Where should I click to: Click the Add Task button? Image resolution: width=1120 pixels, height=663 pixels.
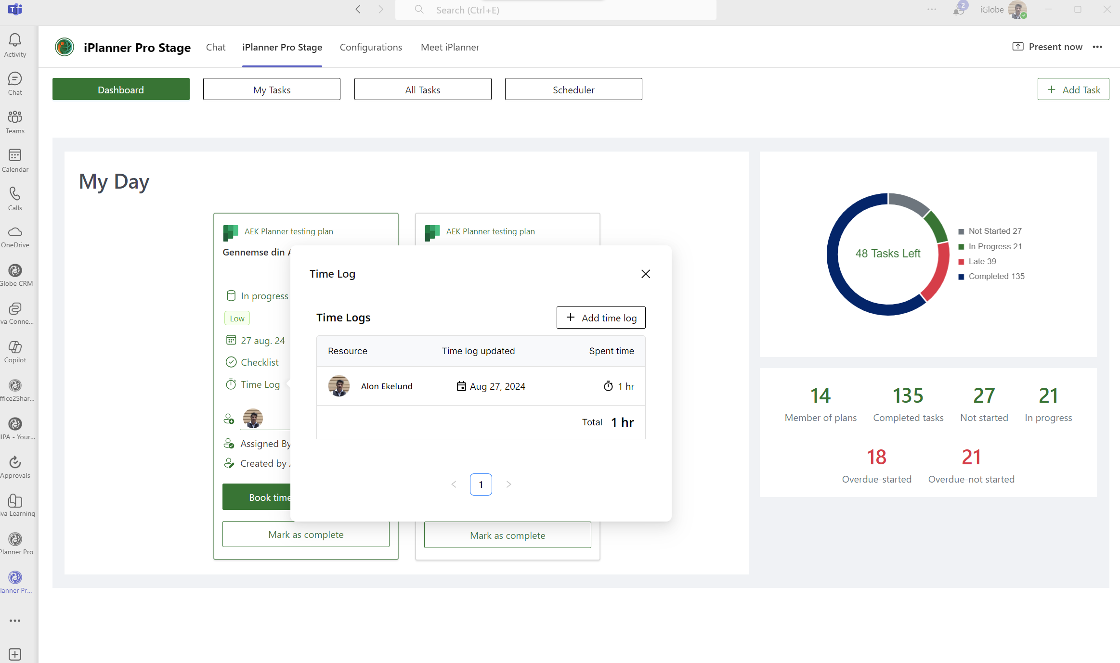pyautogui.click(x=1073, y=89)
